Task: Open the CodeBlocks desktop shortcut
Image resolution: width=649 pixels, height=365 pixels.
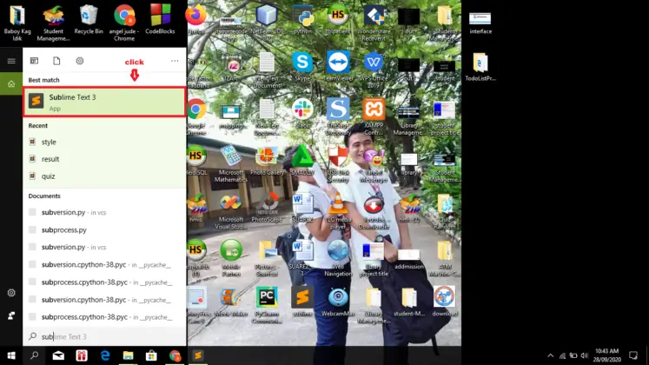Action: (x=160, y=19)
